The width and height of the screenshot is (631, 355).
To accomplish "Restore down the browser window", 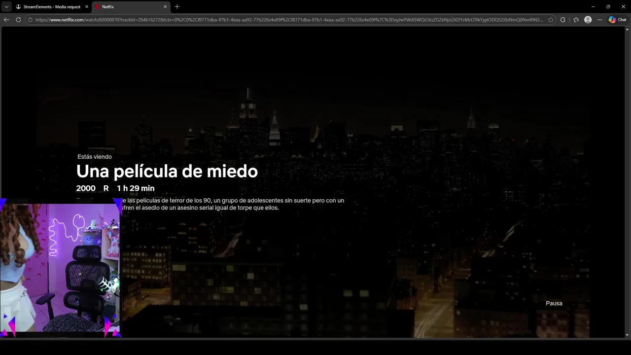I will tap(608, 7).
